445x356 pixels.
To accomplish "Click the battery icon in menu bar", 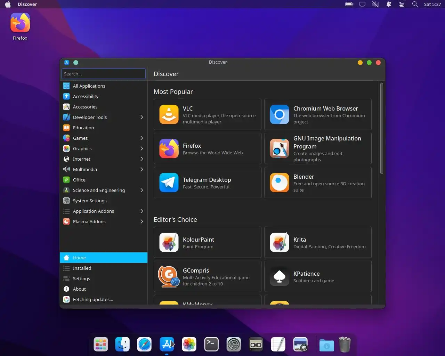I will (349, 4).
